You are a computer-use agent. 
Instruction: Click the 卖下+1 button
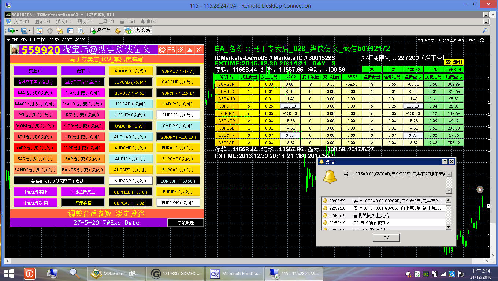83,71
